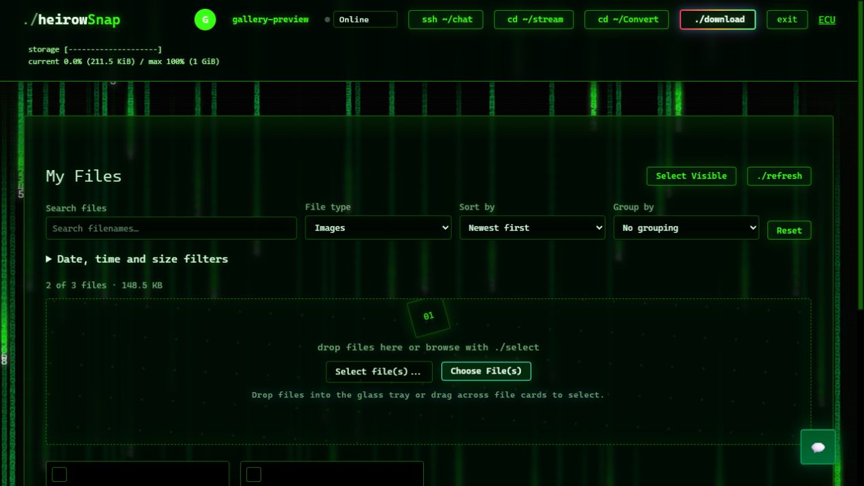The width and height of the screenshot is (864, 486).
Task: Click the green G avatar circle
Action: point(205,20)
